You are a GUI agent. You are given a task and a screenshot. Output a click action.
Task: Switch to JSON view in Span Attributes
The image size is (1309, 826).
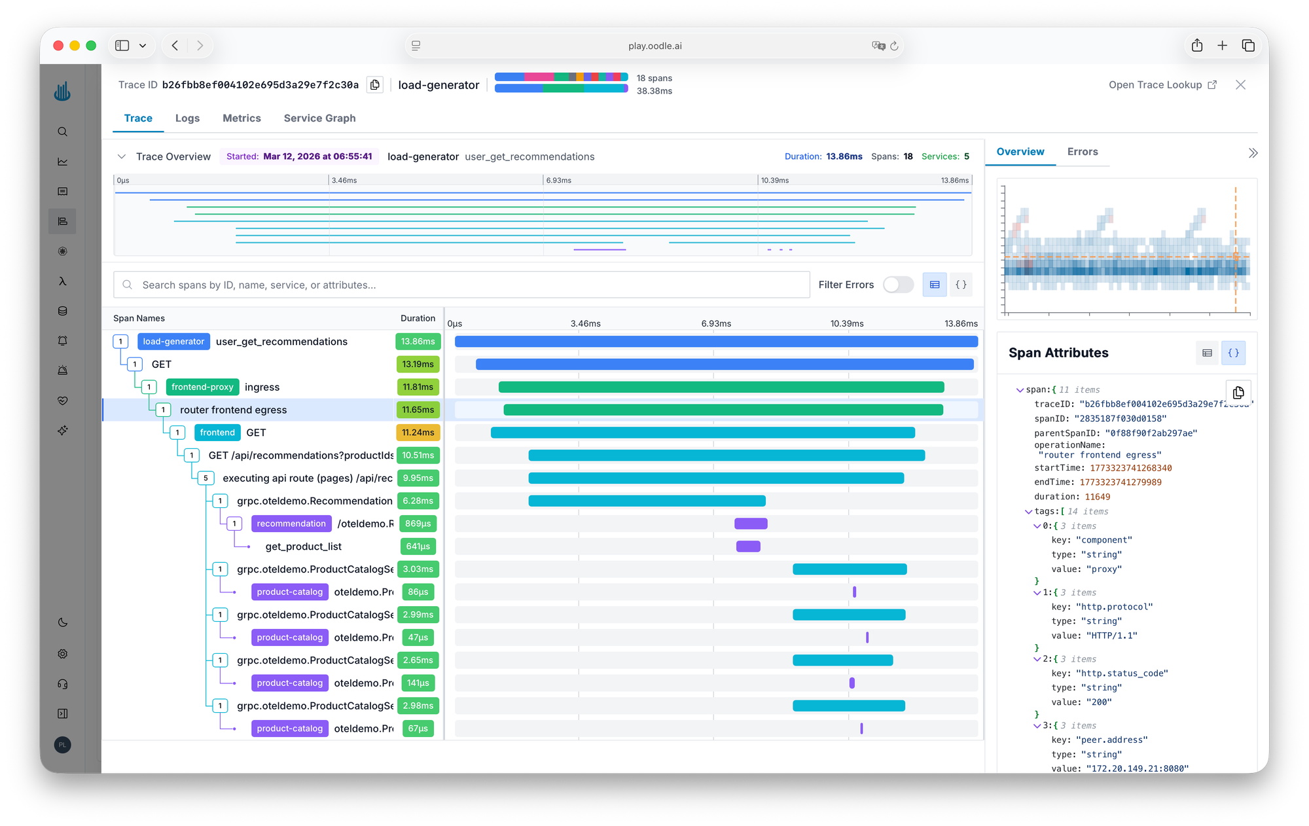(1233, 353)
